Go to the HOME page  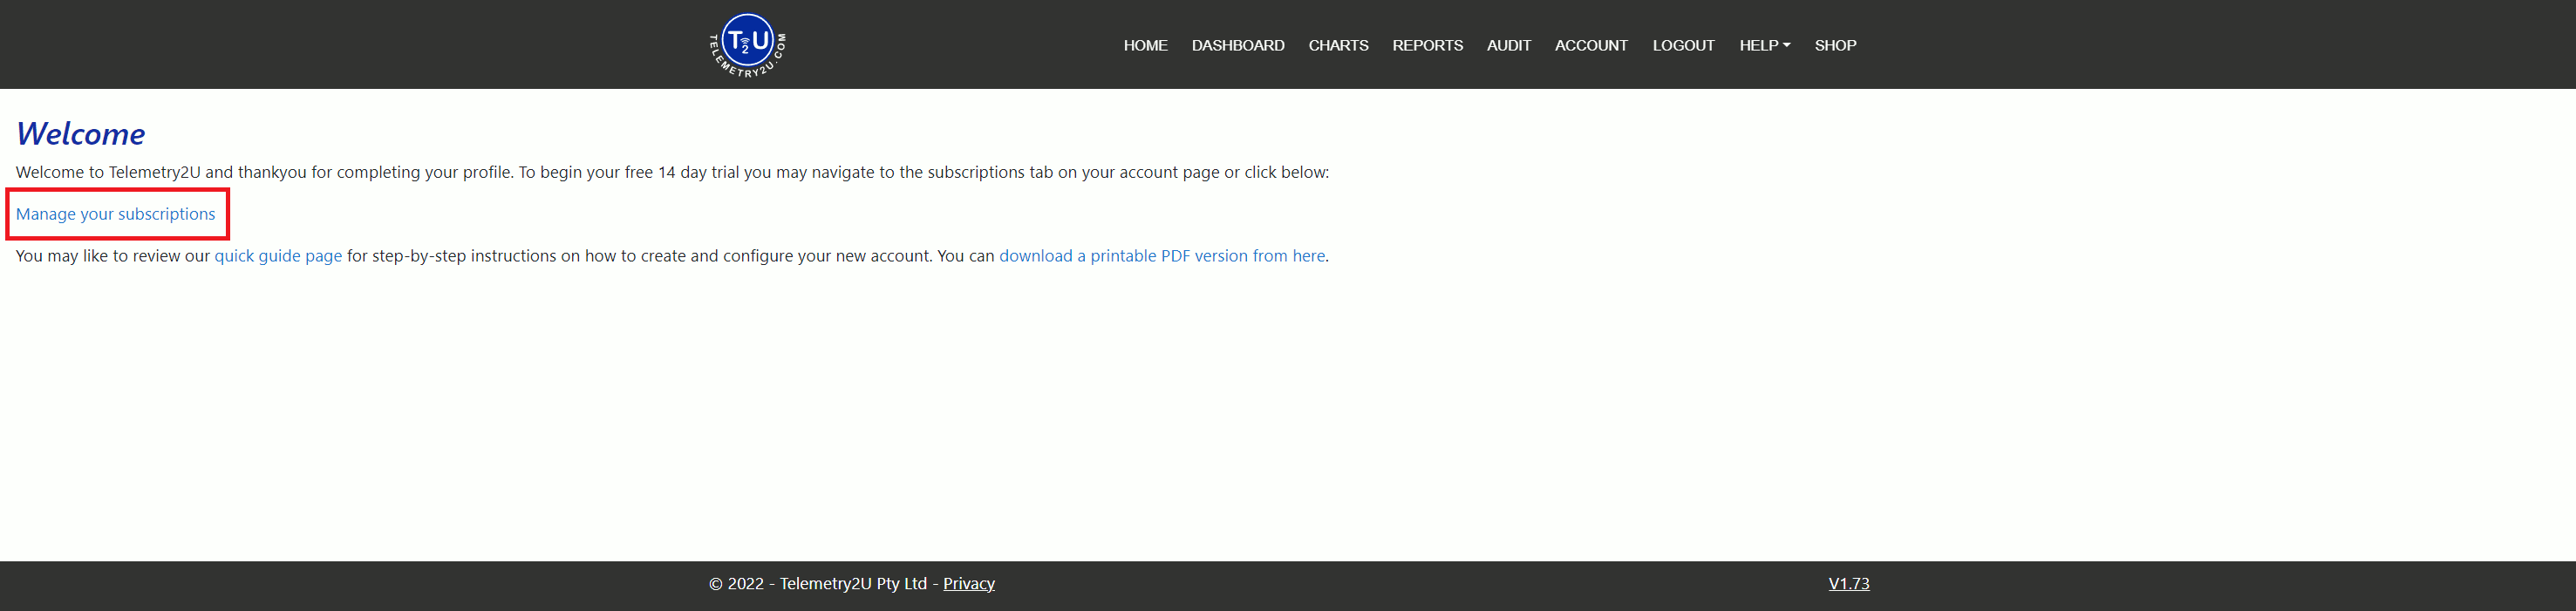[x=1145, y=45]
